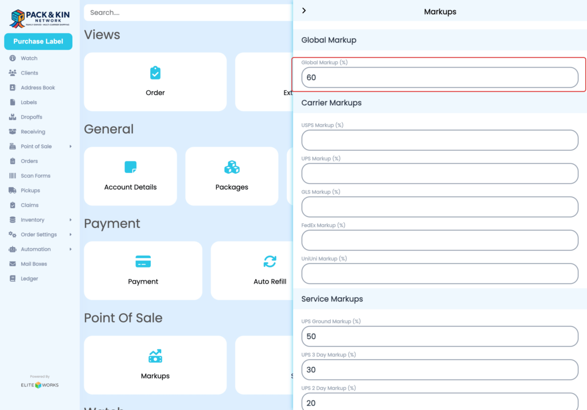This screenshot has height=410, width=587.
Task: Select the Pickups sidebar icon
Action: pos(13,190)
